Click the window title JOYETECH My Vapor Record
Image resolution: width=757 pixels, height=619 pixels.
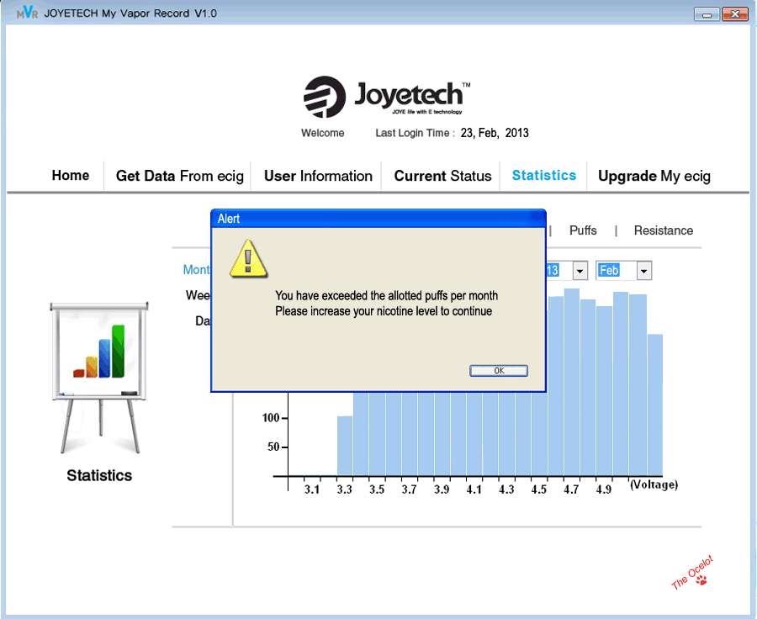point(130,13)
